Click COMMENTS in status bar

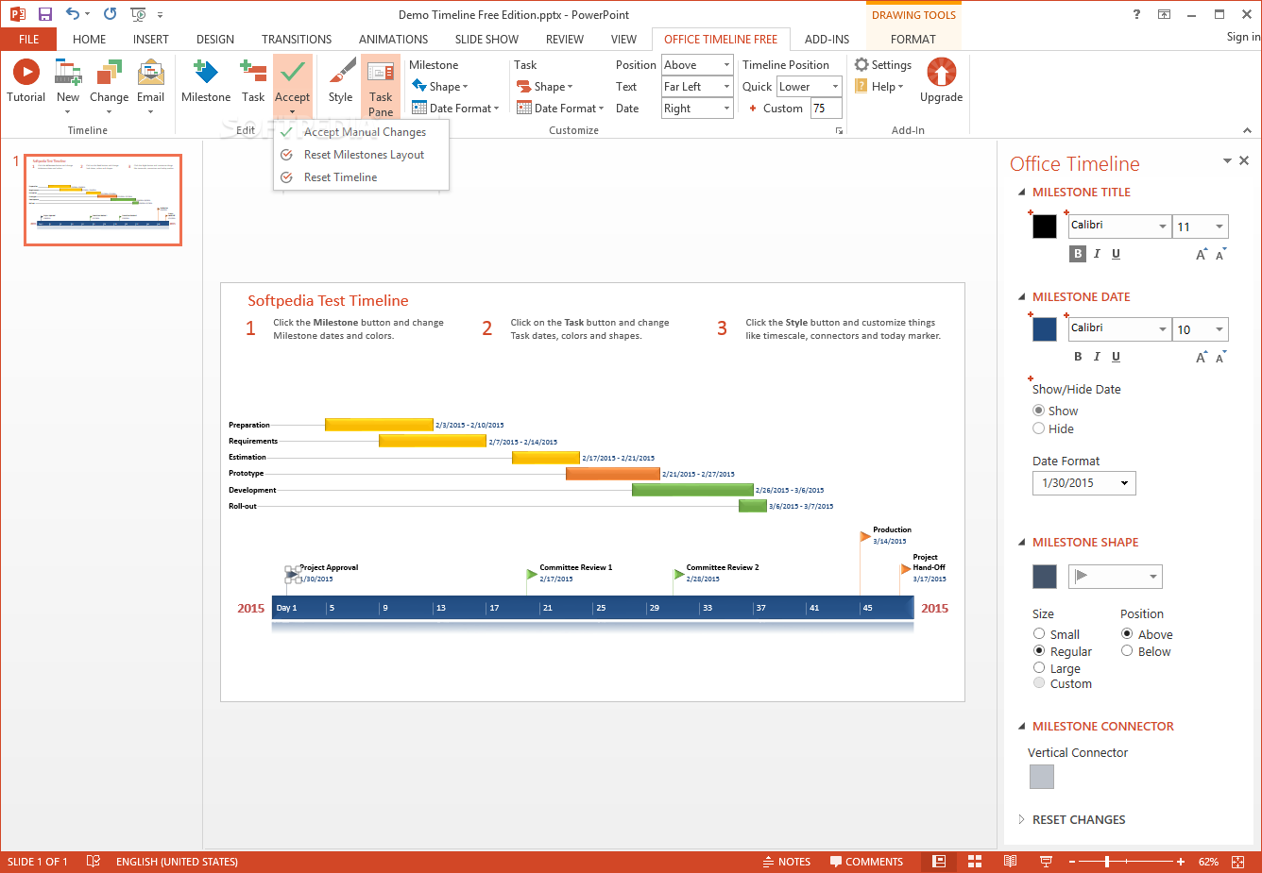pos(866,862)
